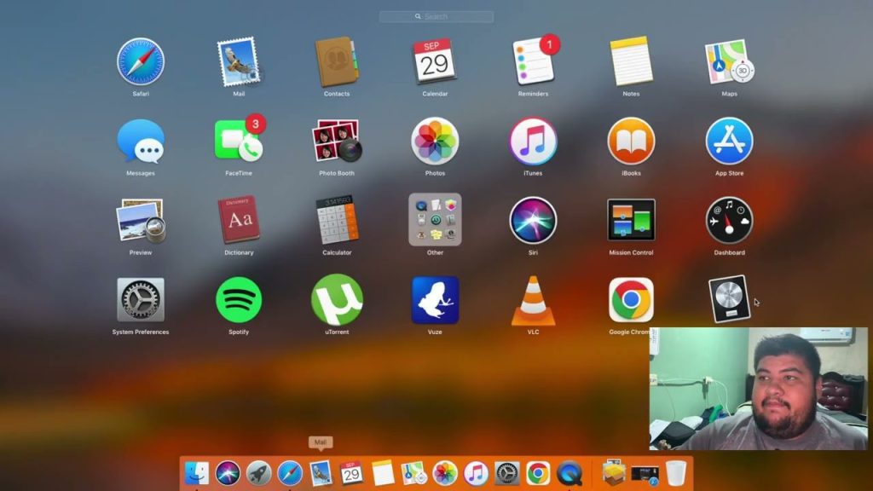Image resolution: width=873 pixels, height=491 pixels.
Task: Open iBooks
Action: click(x=630, y=142)
